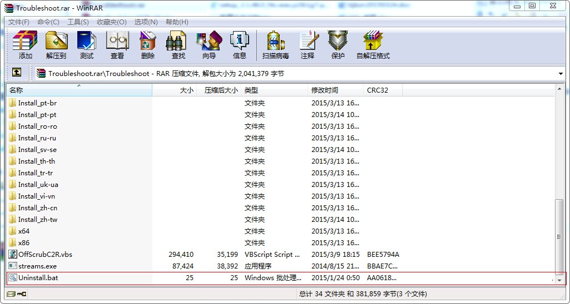Open the 收藏夹(O) menu
The image size is (570, 304).
112,22
